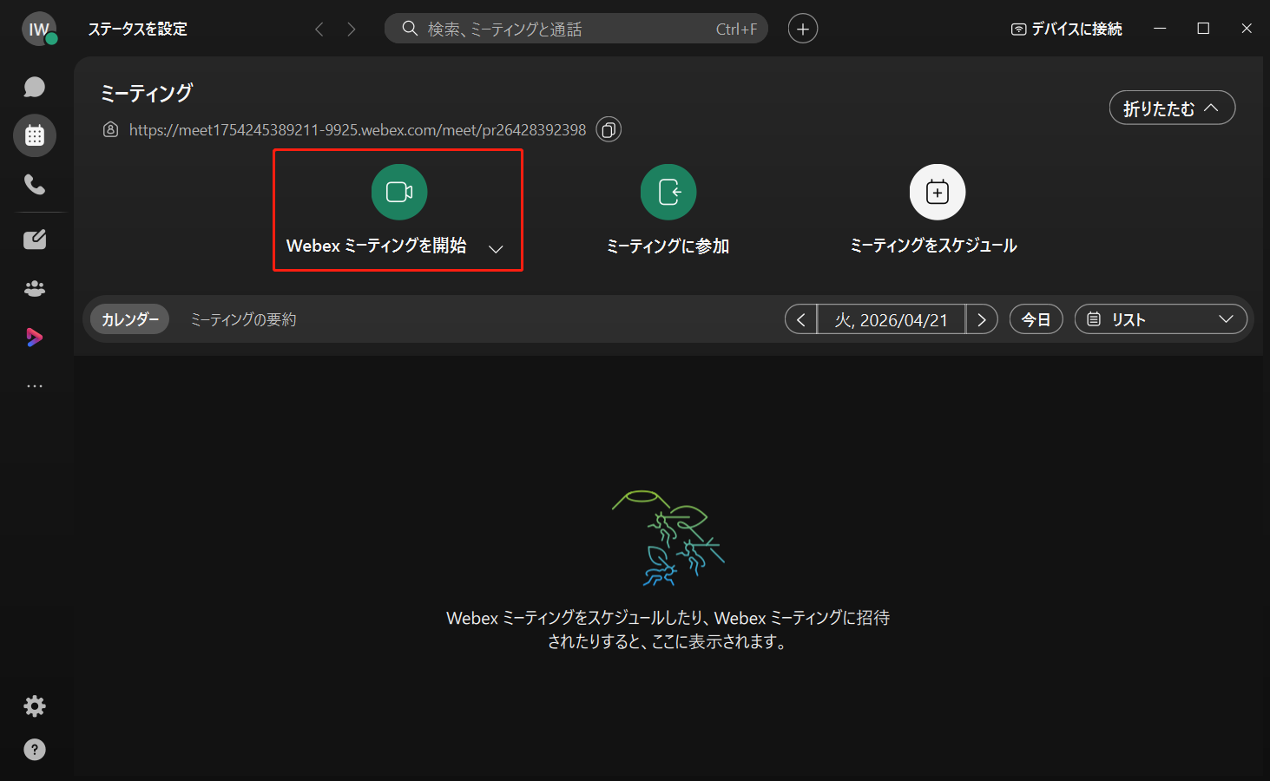Go to the next day arrow

pos(982,319)
